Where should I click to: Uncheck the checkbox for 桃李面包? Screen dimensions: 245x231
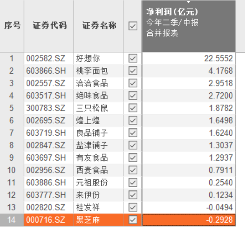click(133, 71)
